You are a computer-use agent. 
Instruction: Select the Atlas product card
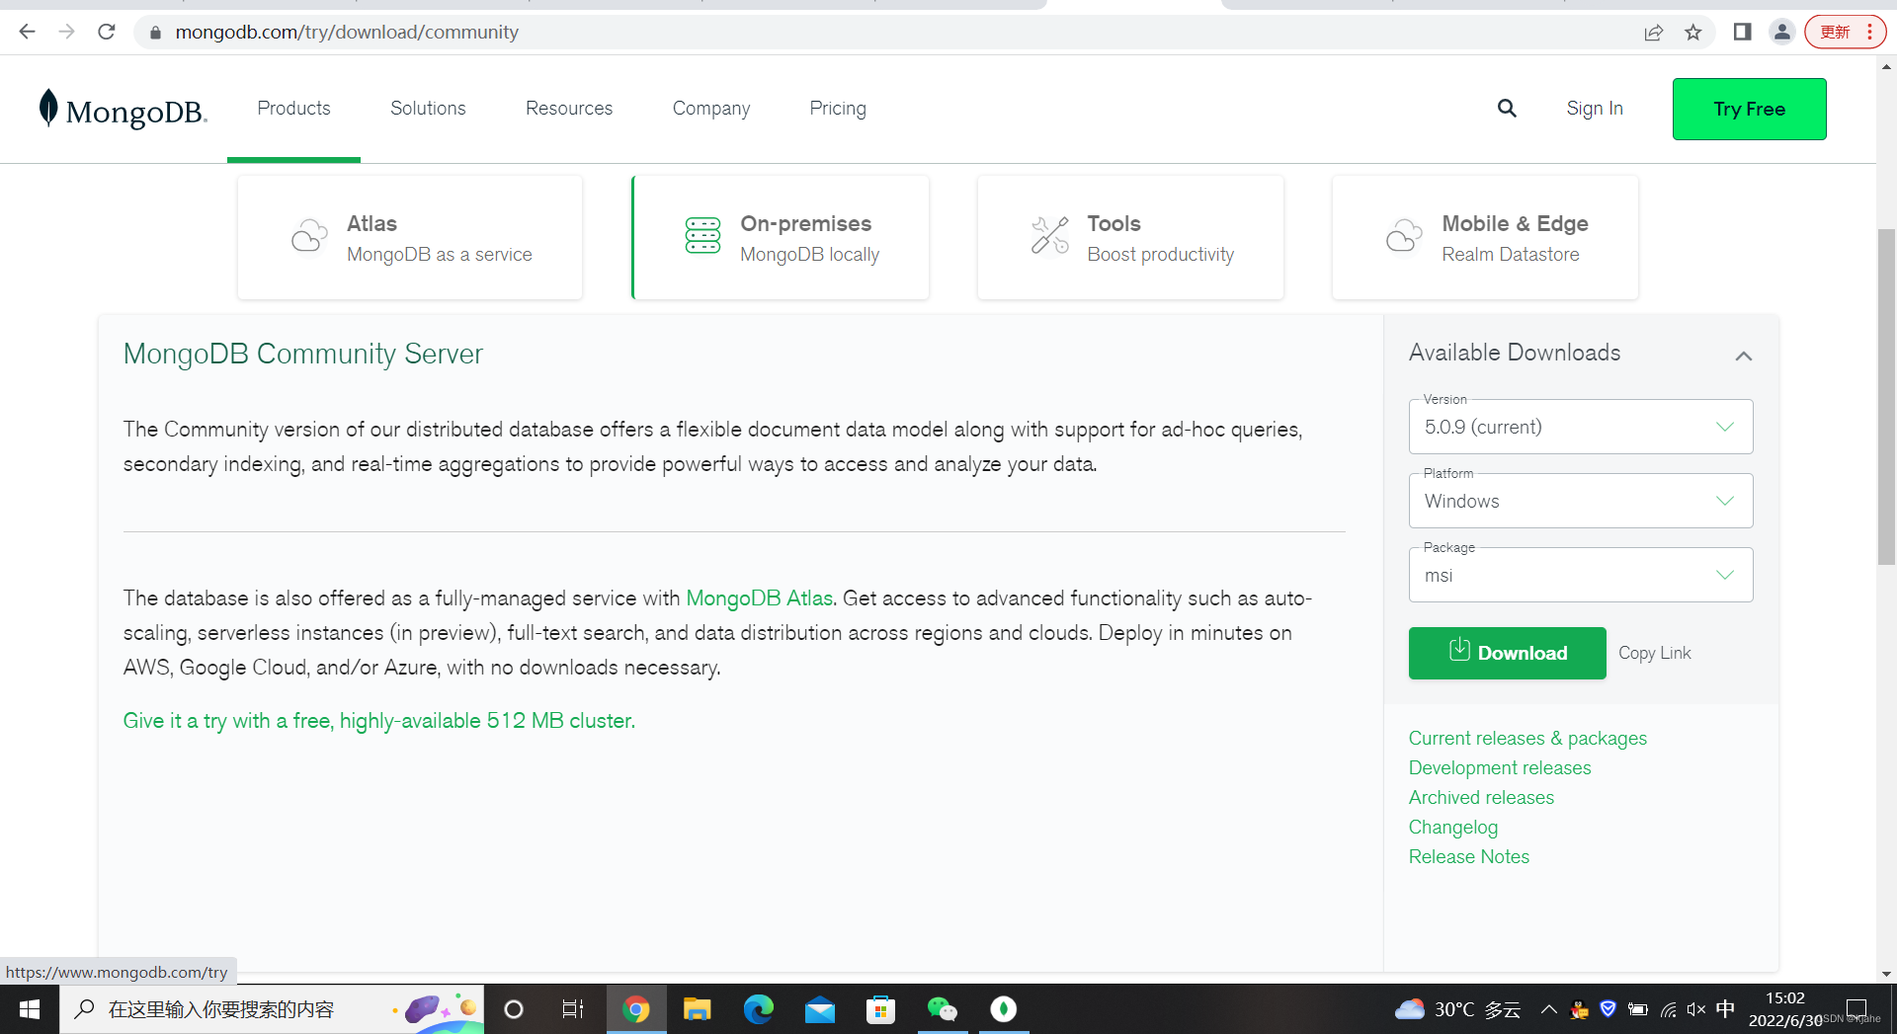[x=410, y=238]
